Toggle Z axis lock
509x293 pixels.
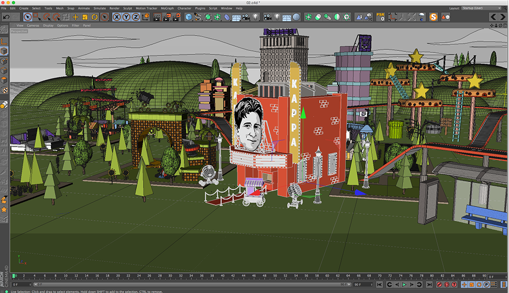tap(136, 17)
